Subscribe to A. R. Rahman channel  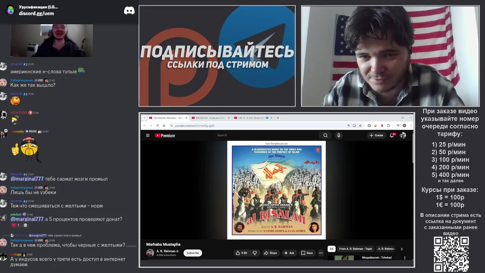click(x=192, y=253)
